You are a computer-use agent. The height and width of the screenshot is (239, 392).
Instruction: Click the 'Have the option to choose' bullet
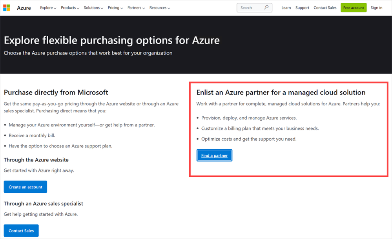point(60,146)
